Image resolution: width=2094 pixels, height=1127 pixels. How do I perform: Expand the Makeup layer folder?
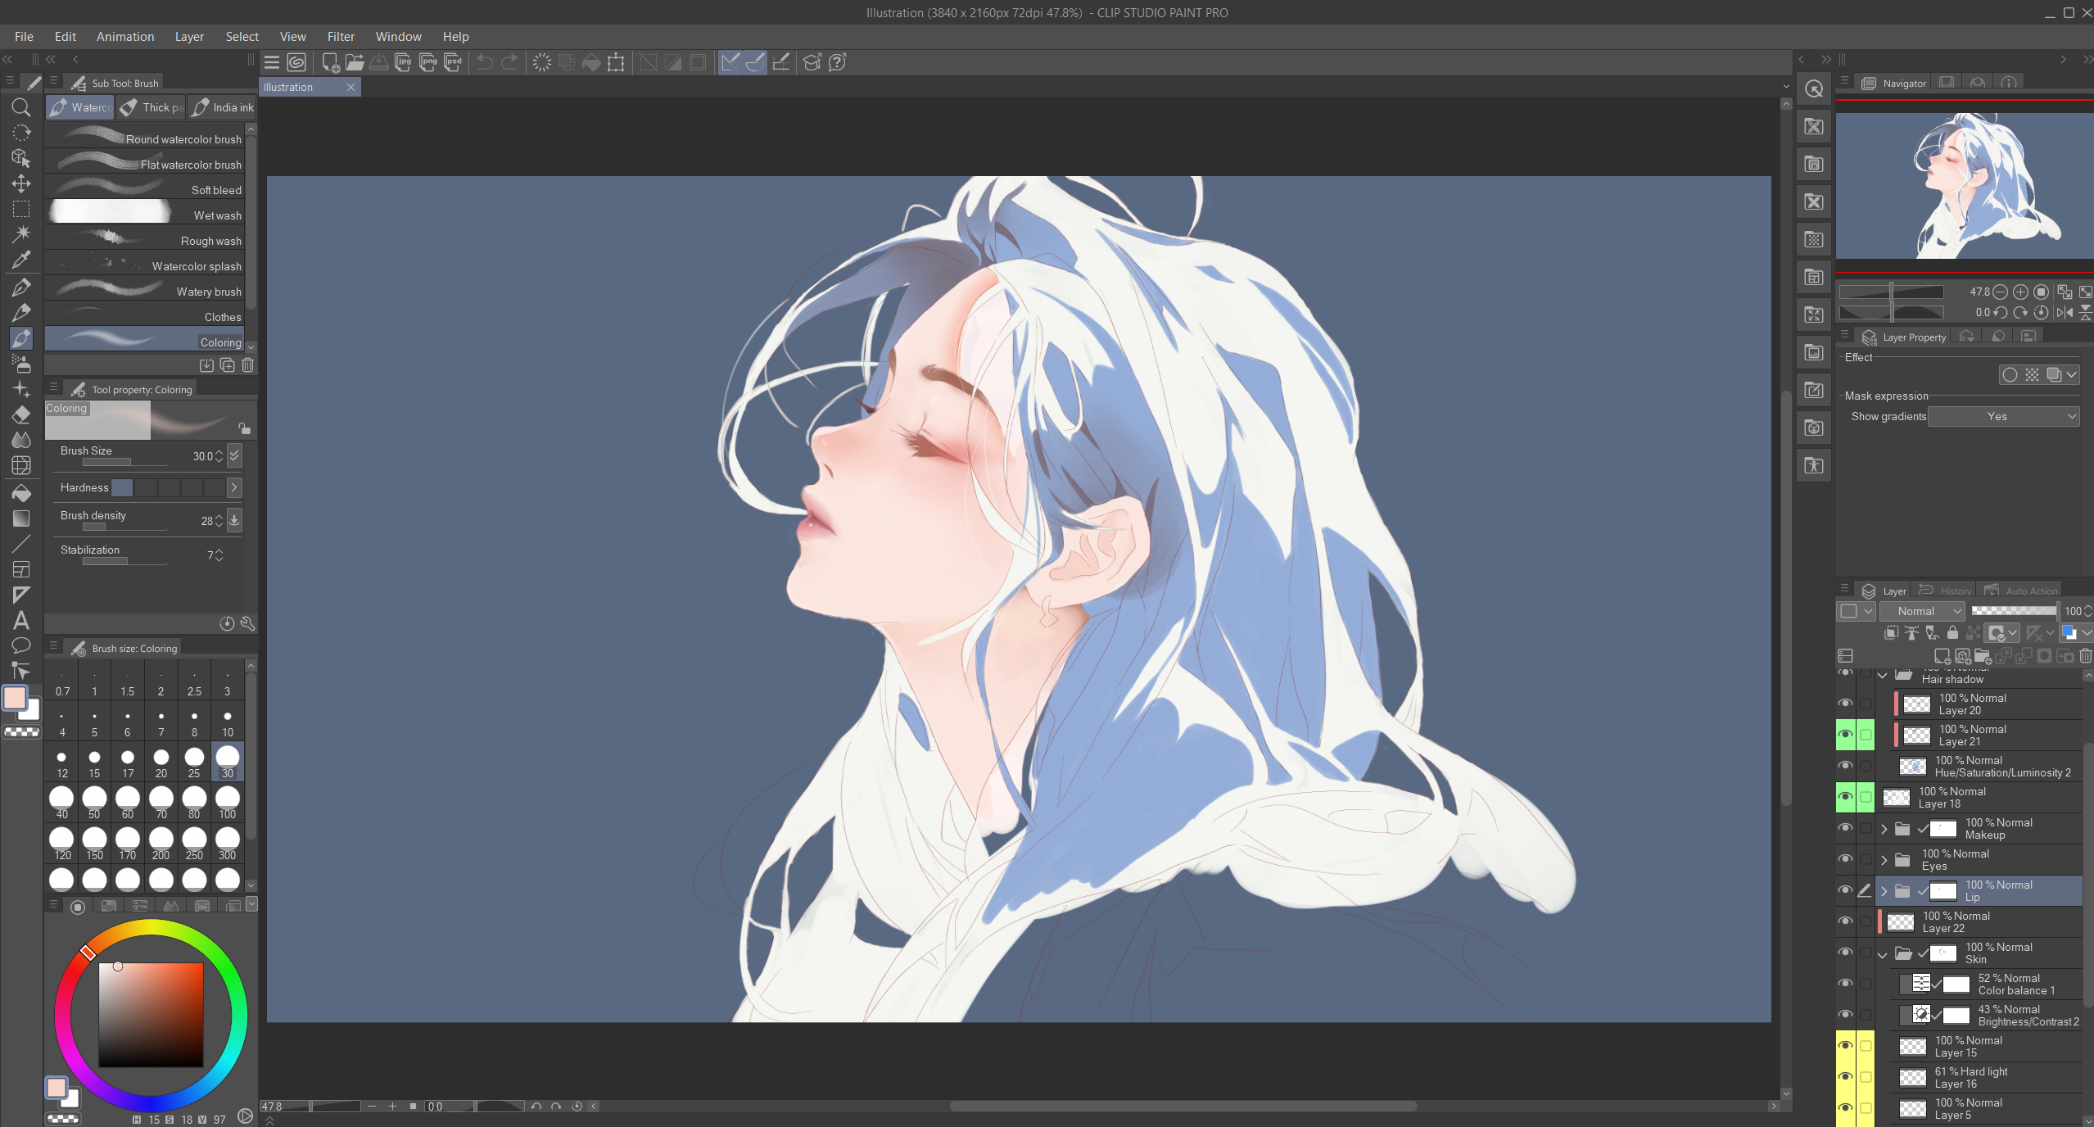click(x=1884, y=829)
